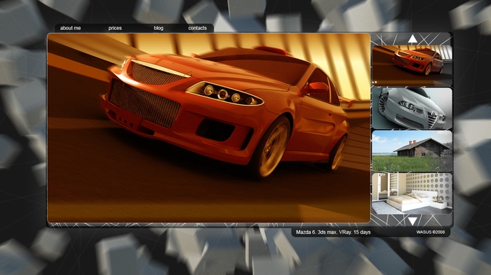
Task: Click the large orange Mazda render
Action: point(209,128)
